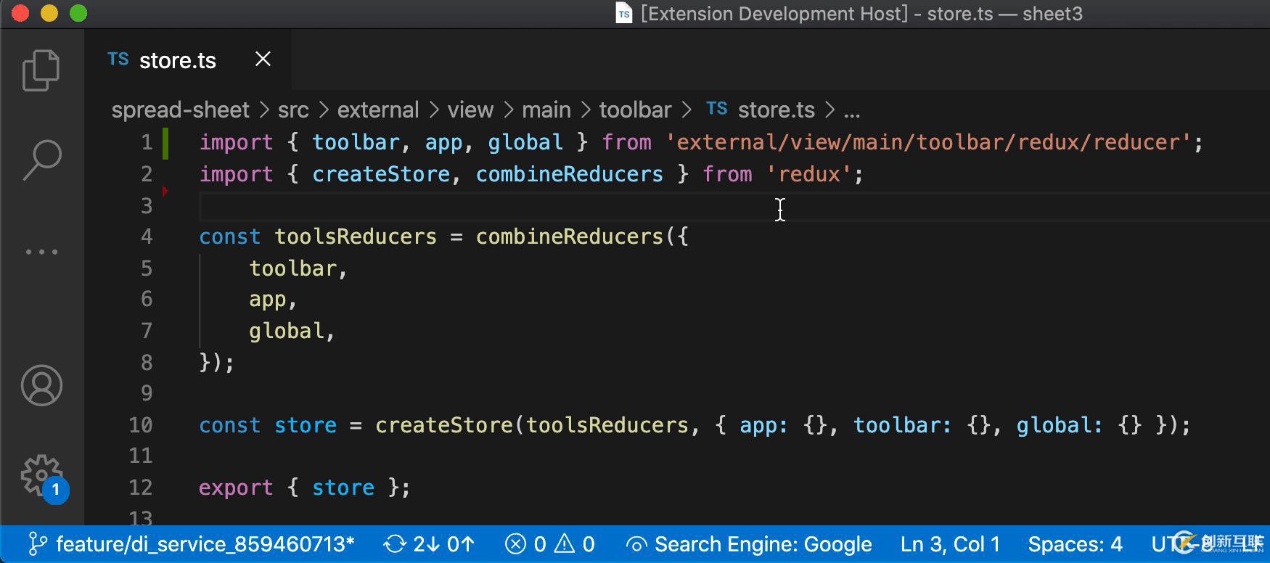Open the store.ts breadcrumb symbol list
The height and width of the screenshot is (563, 1270).
click(x=775, y=110)
